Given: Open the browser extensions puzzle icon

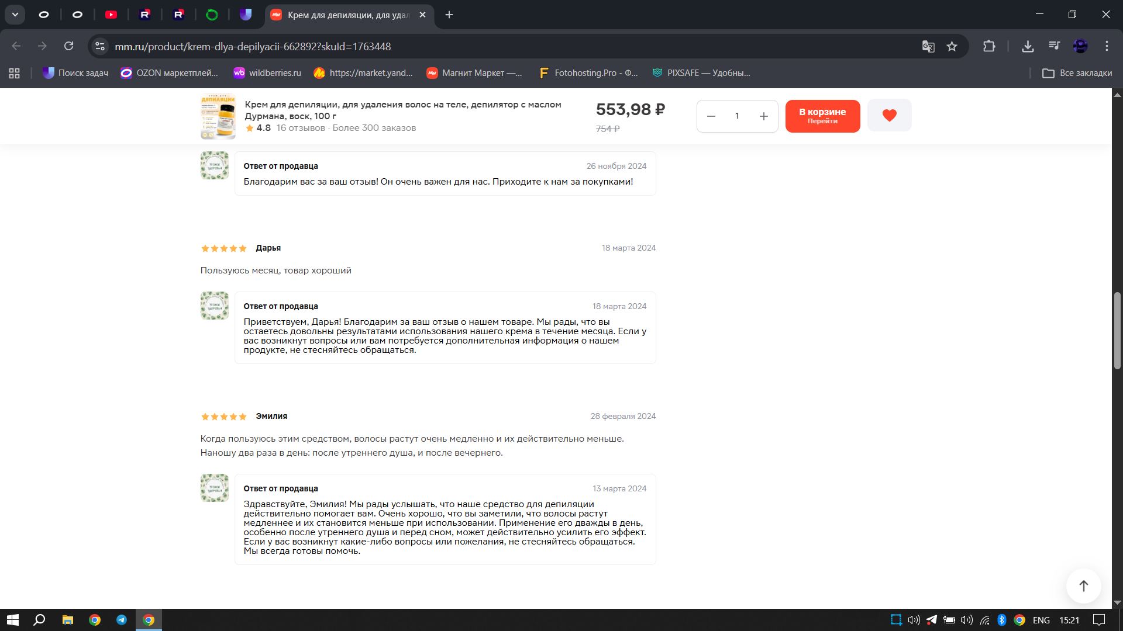Looking at the screenshot, I should (x=989, y=46).
